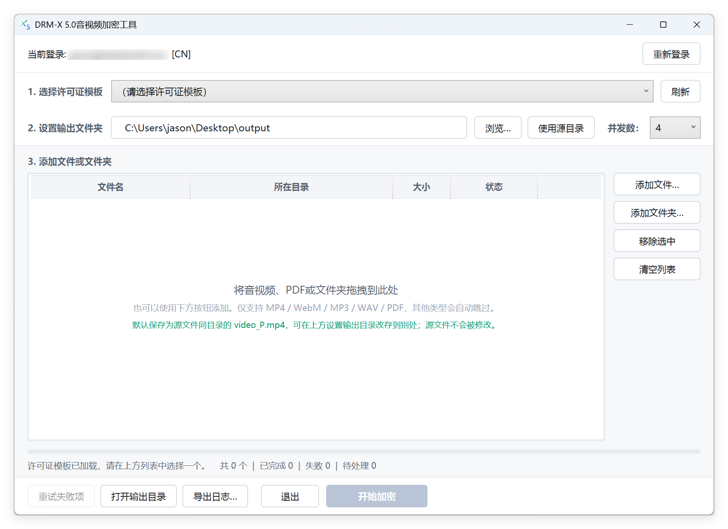This screenshot has width=728, height=529.
Task: Click the 文件名 column header
Action: [110, 187]
